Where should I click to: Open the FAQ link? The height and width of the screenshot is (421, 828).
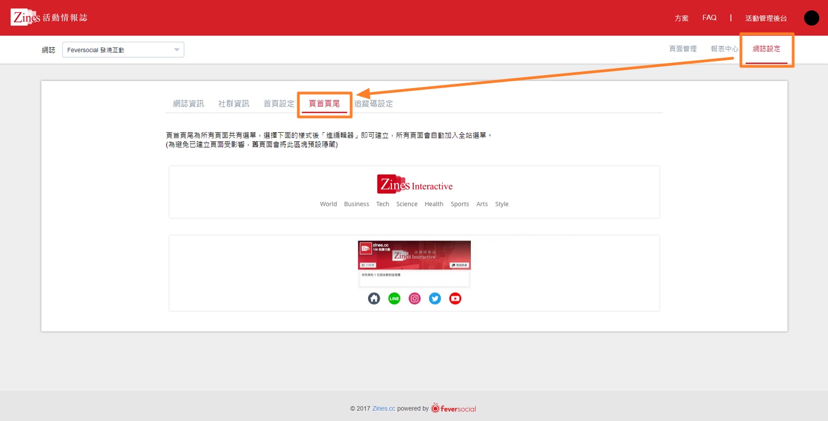709,18
